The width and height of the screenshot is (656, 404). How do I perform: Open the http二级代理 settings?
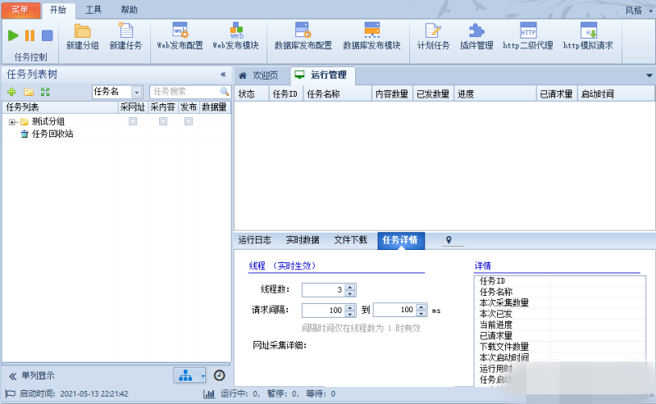point(527,32)
